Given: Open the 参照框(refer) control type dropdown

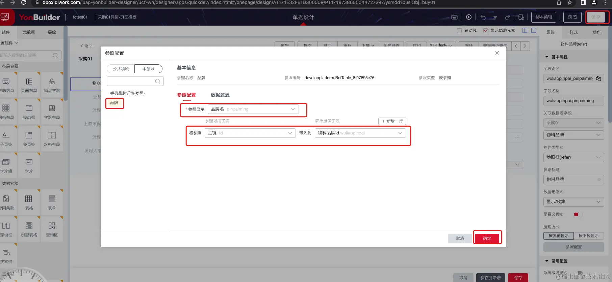Looking at the screenshot, I should pyautogui.click(x=573, y=157).
